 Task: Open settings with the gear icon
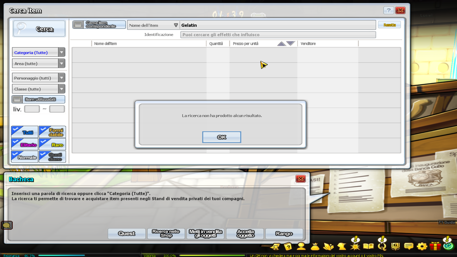tap(422, 246)
